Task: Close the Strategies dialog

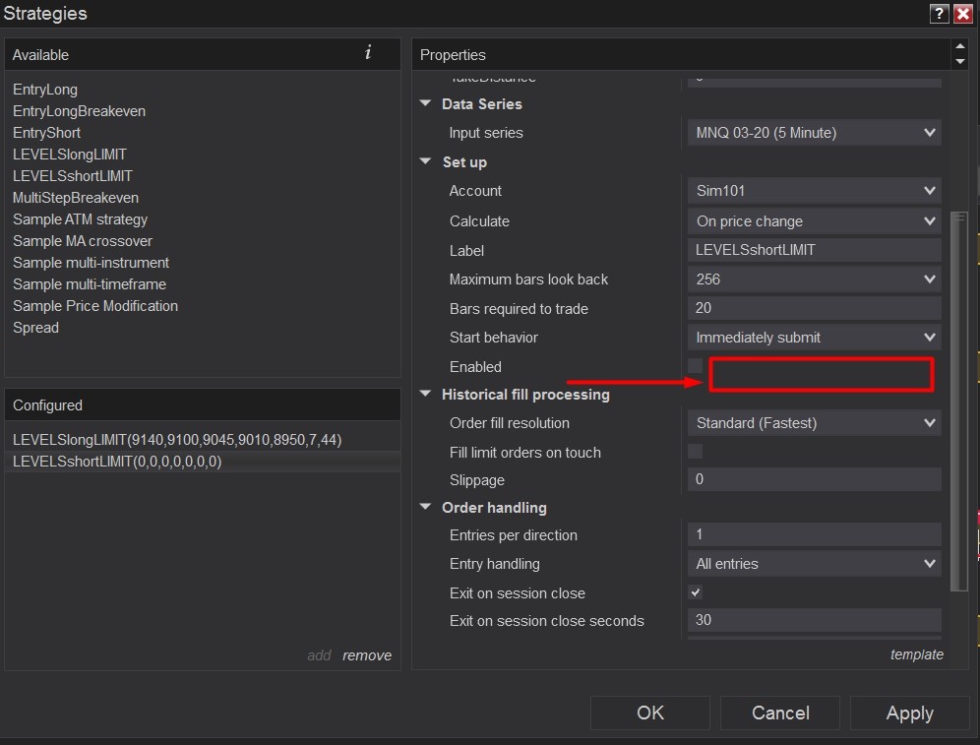Action: point(963,13)
